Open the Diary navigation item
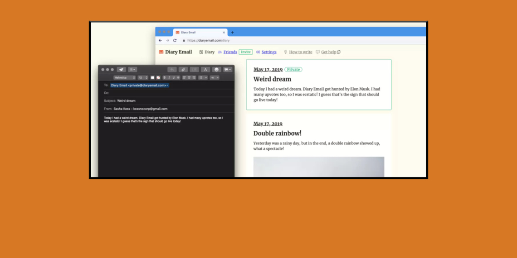Image resolution: width=517 pixels, height=258 pixels. tap(207, 52)
